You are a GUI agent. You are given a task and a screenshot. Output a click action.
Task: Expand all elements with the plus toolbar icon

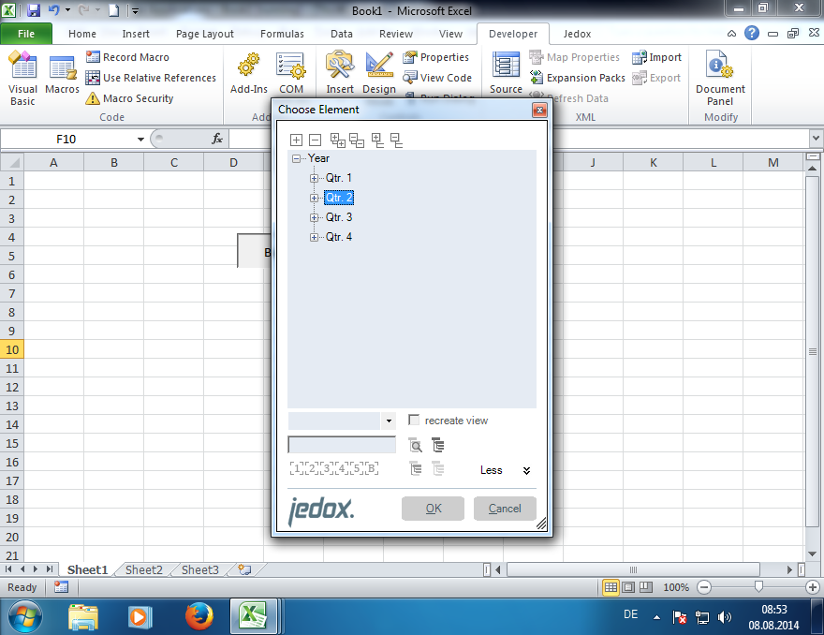coord(296,139)
